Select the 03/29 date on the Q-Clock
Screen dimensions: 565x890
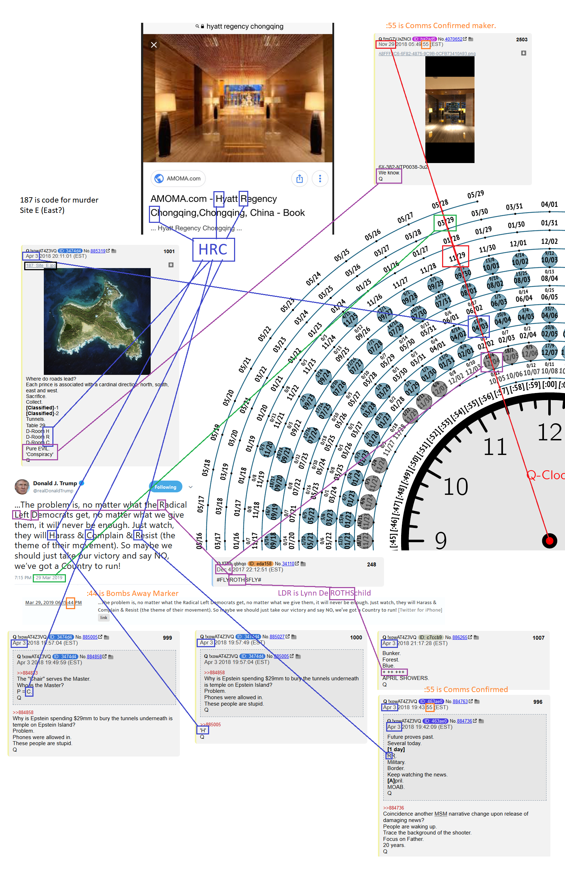445,222
